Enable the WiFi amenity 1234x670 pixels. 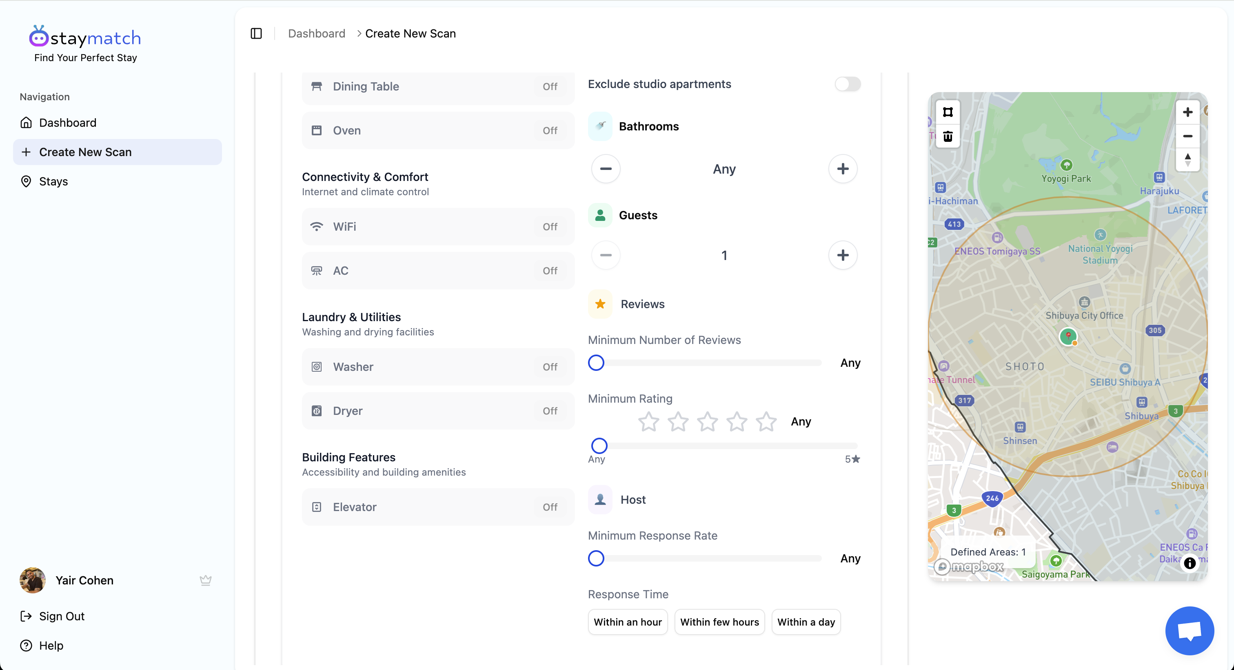(438, 226)
